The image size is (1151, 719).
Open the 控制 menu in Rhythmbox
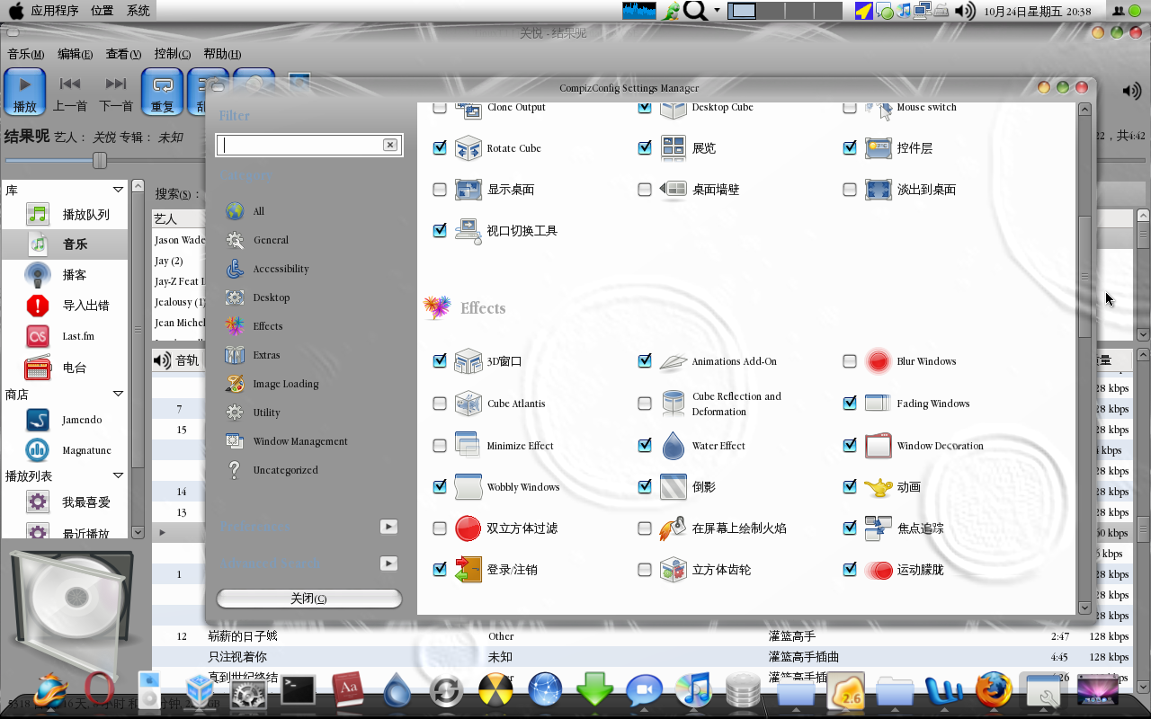(x=173, y=54)
